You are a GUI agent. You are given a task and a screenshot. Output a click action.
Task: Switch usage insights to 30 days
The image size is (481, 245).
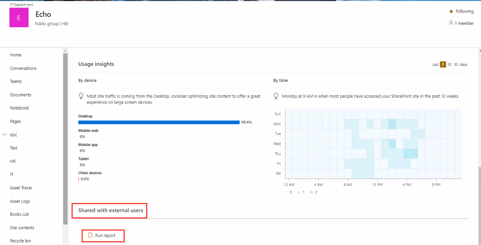[449, 65]
